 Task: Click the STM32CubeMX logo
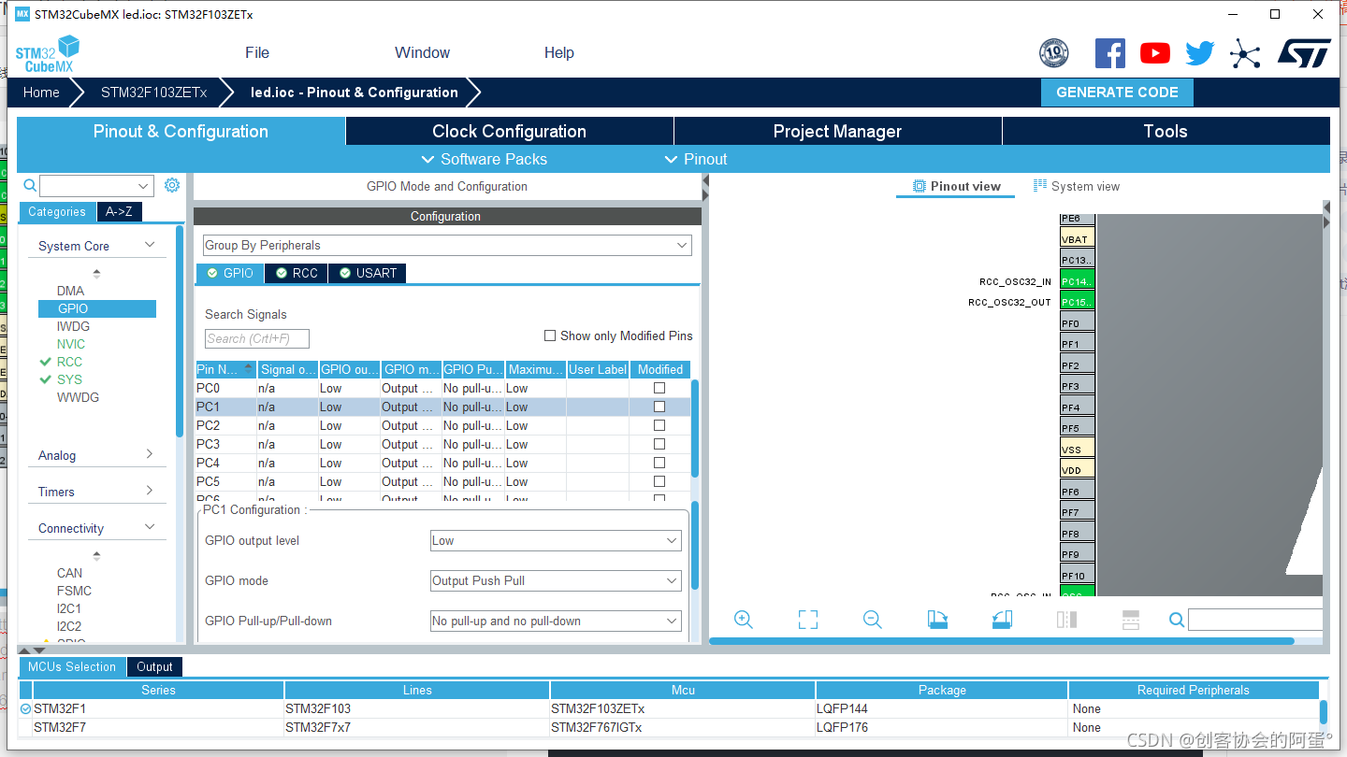point(48,54)
